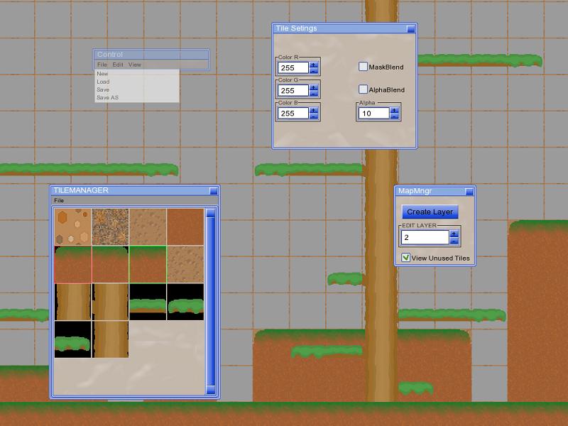The image size is (568, 426).
Task: Click Load in the Control menu
Action: pyautogui.click(x=103, y=82)
